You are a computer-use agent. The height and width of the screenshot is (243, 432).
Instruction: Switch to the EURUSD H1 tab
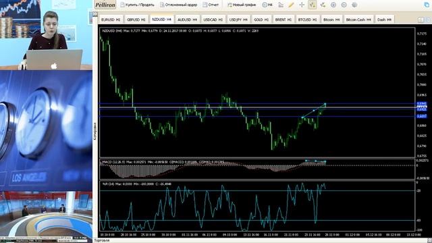[111, 20]
